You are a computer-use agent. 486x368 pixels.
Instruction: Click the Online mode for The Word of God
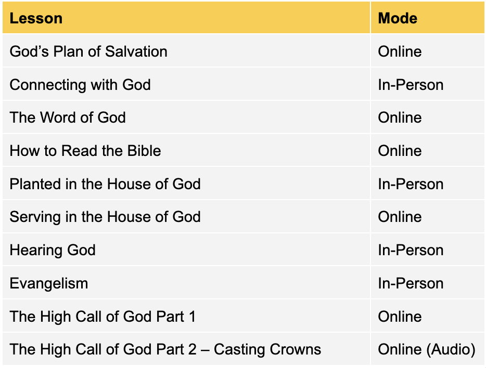click(x=400, y=117)
